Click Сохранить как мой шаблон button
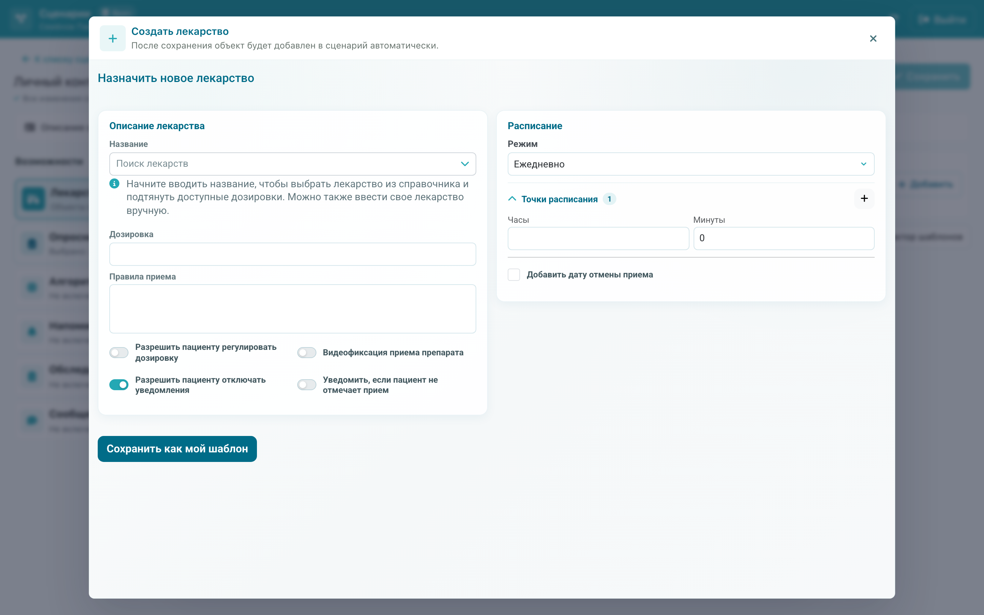 click(177, 449)
